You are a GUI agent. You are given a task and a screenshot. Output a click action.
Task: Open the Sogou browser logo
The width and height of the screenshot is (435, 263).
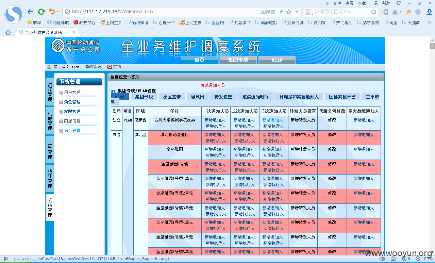point(14,14)
